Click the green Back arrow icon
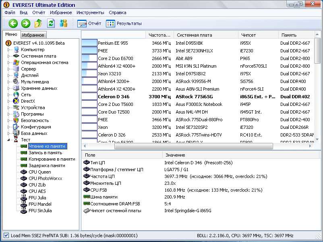This screenshot has width=323, height=242. 13,23
